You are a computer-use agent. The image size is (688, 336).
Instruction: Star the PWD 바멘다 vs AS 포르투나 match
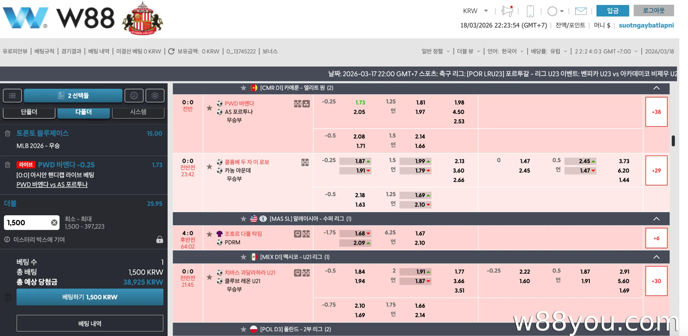210,108
